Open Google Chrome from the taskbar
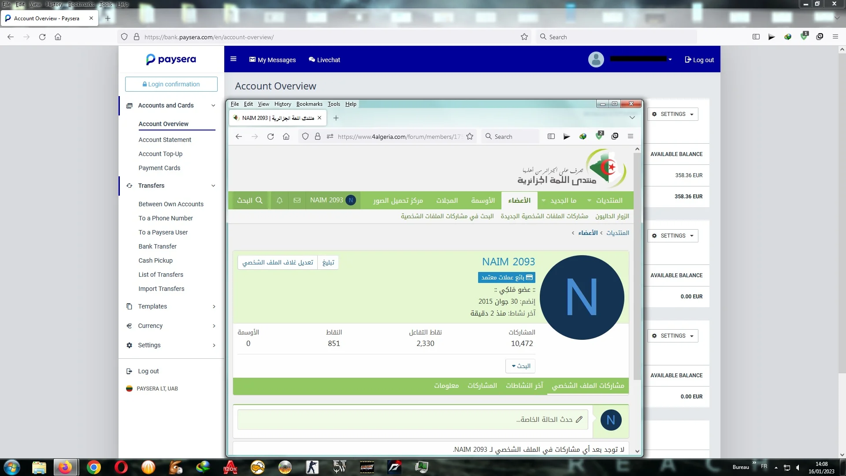 [x=93, y=467]
